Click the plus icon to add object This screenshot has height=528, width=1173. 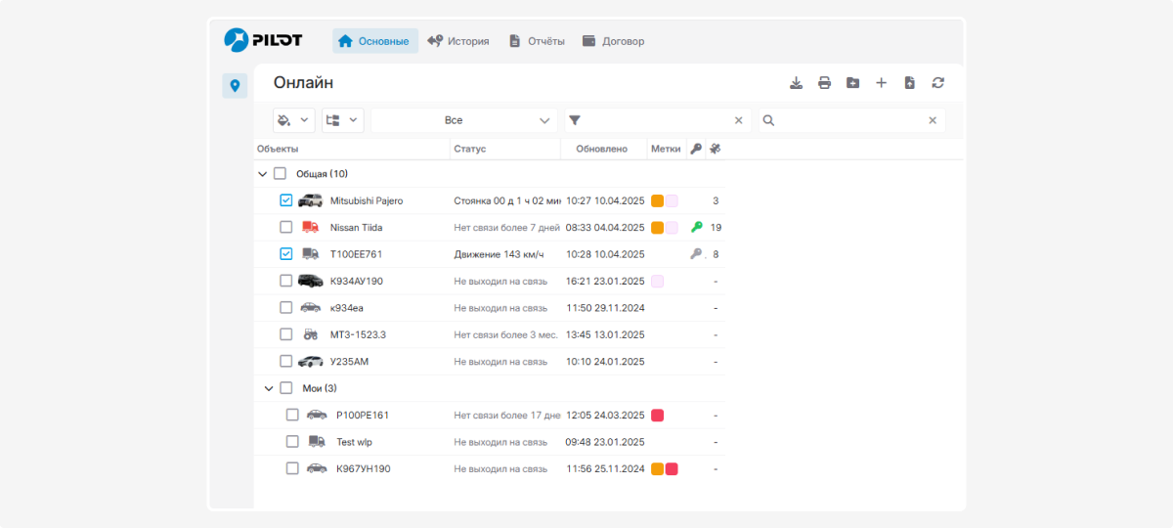(881, 83)
